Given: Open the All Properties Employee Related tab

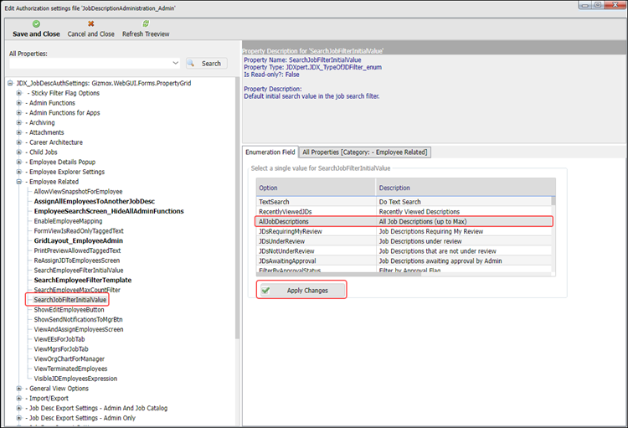Looking at the screenshot, I should point(365,152).
